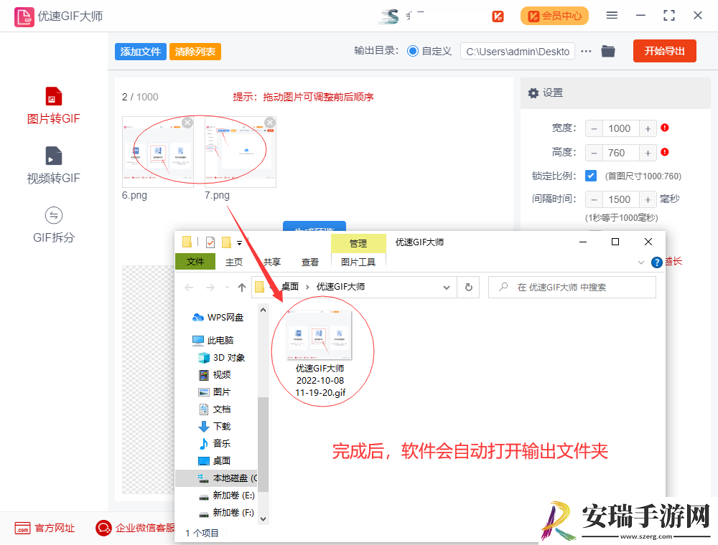Open the hamburger menu in title bar
The image size is (718, 545).
612,16
